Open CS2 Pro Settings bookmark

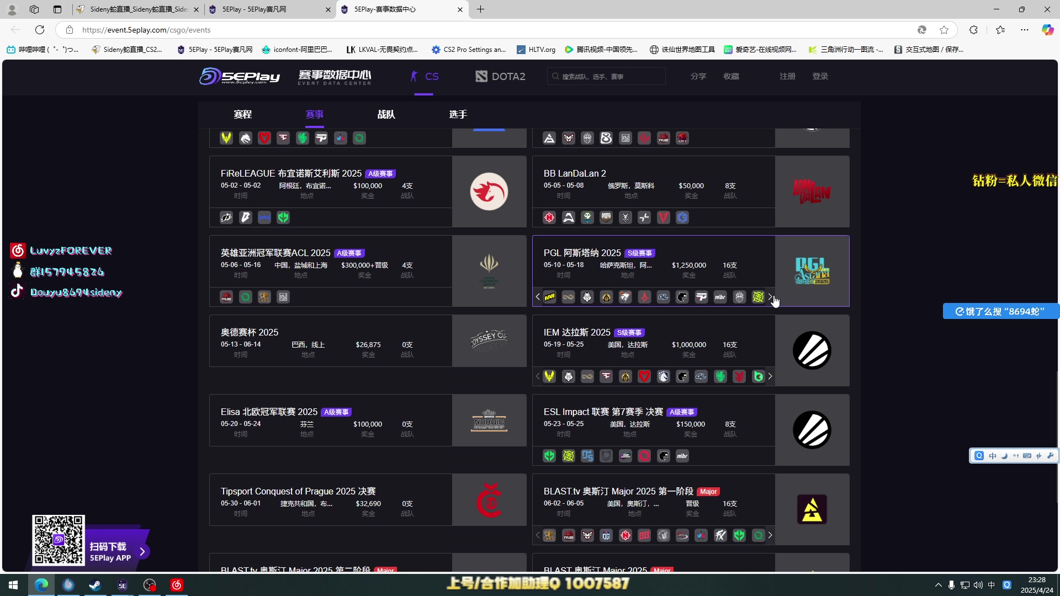coord(469,49)
